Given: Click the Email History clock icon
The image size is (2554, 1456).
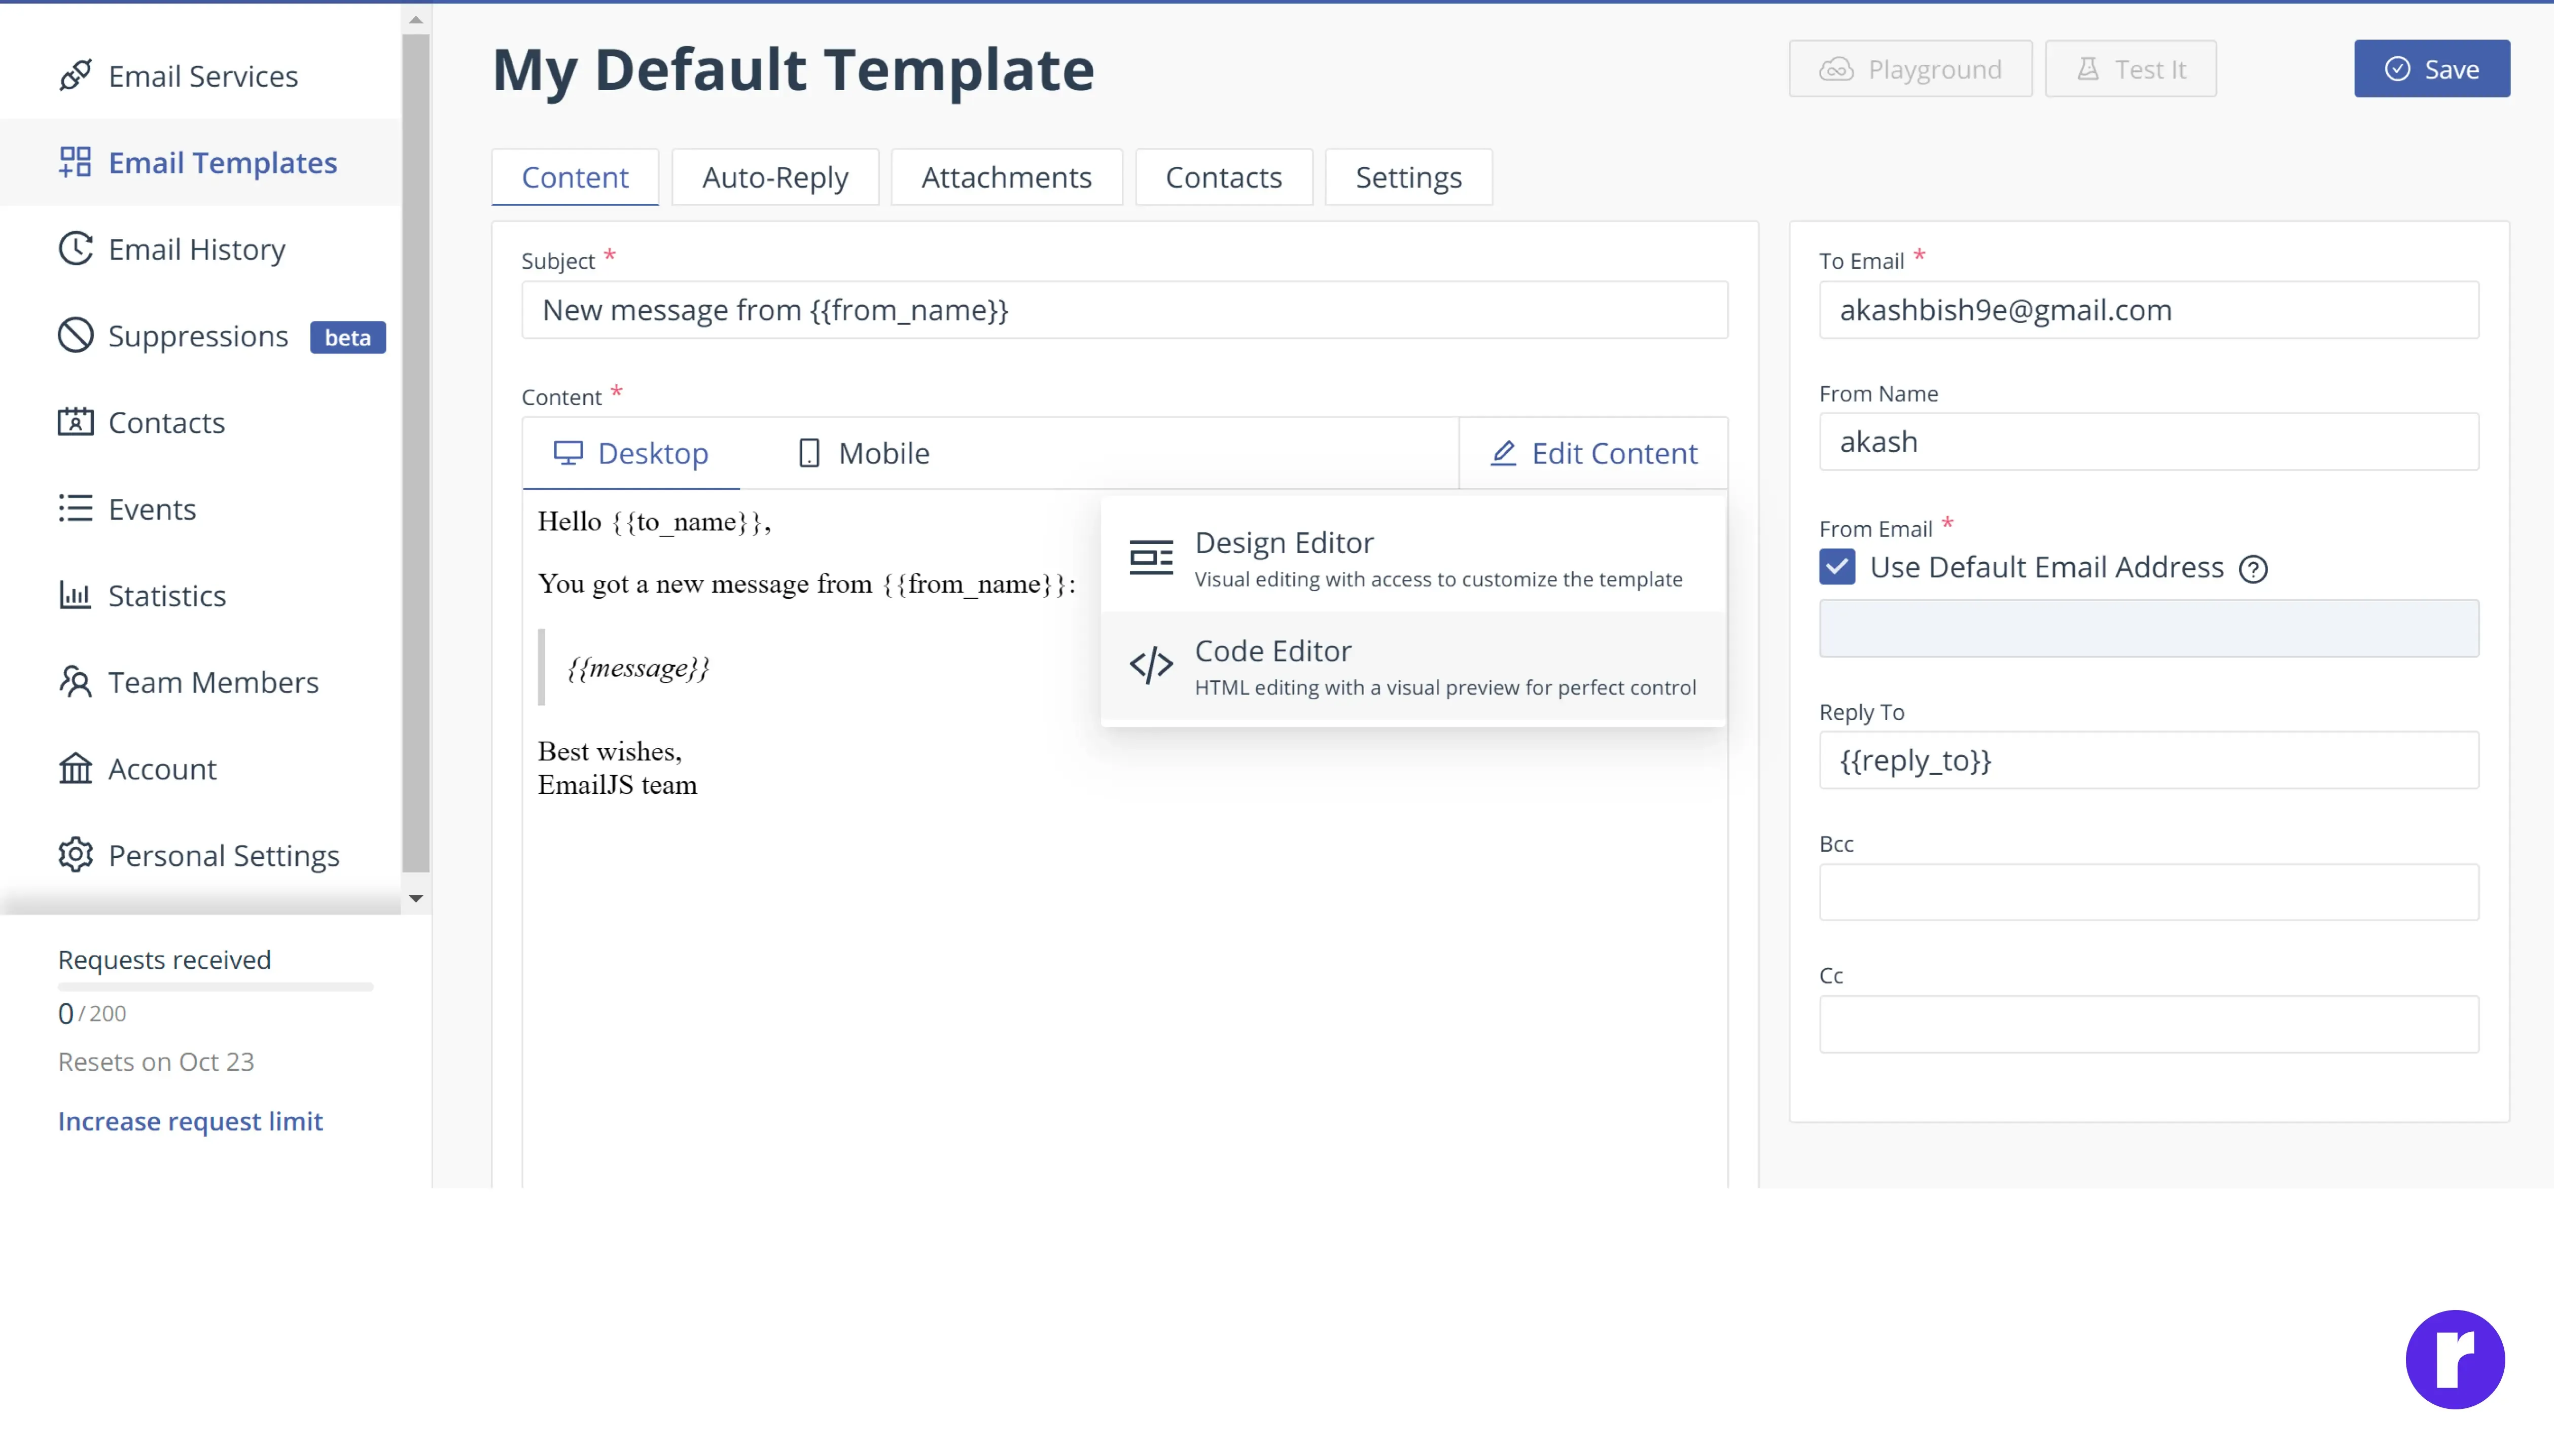Looking at the screenshot, I should (x=75, y=249).
